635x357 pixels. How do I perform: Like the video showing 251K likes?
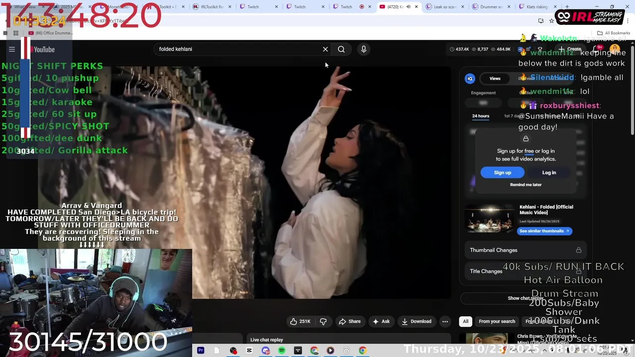(300, 321)
